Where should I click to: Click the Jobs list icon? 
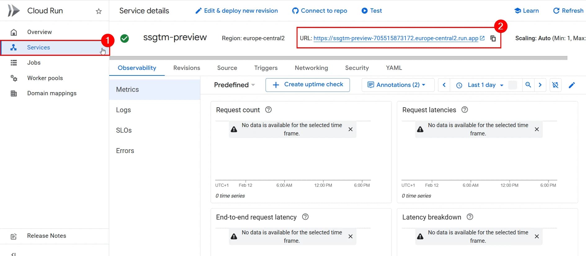tap(14, 63)
